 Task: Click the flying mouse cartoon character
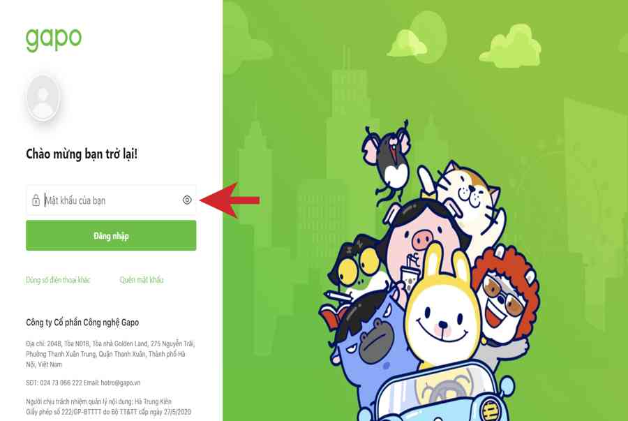coord(387,160)
